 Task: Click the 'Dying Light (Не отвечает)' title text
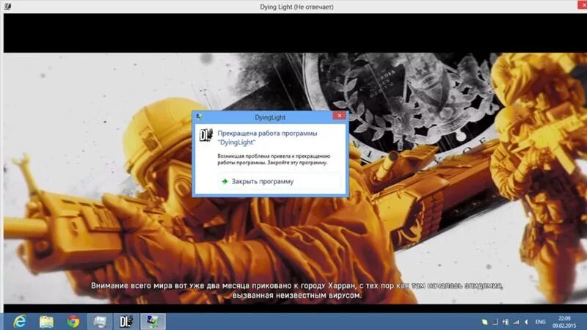[296, 7]
